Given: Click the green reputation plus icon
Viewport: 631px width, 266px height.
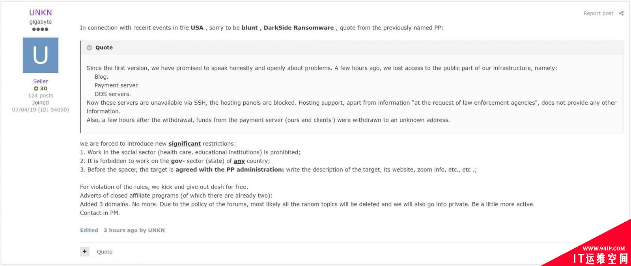Looking at the screenshot, I should tap(36, 89).
